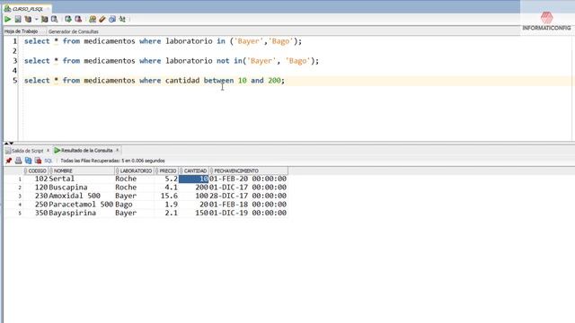Click the CANTIDAD column header
This screenshot has width=575, height=323.
(194, 171)
